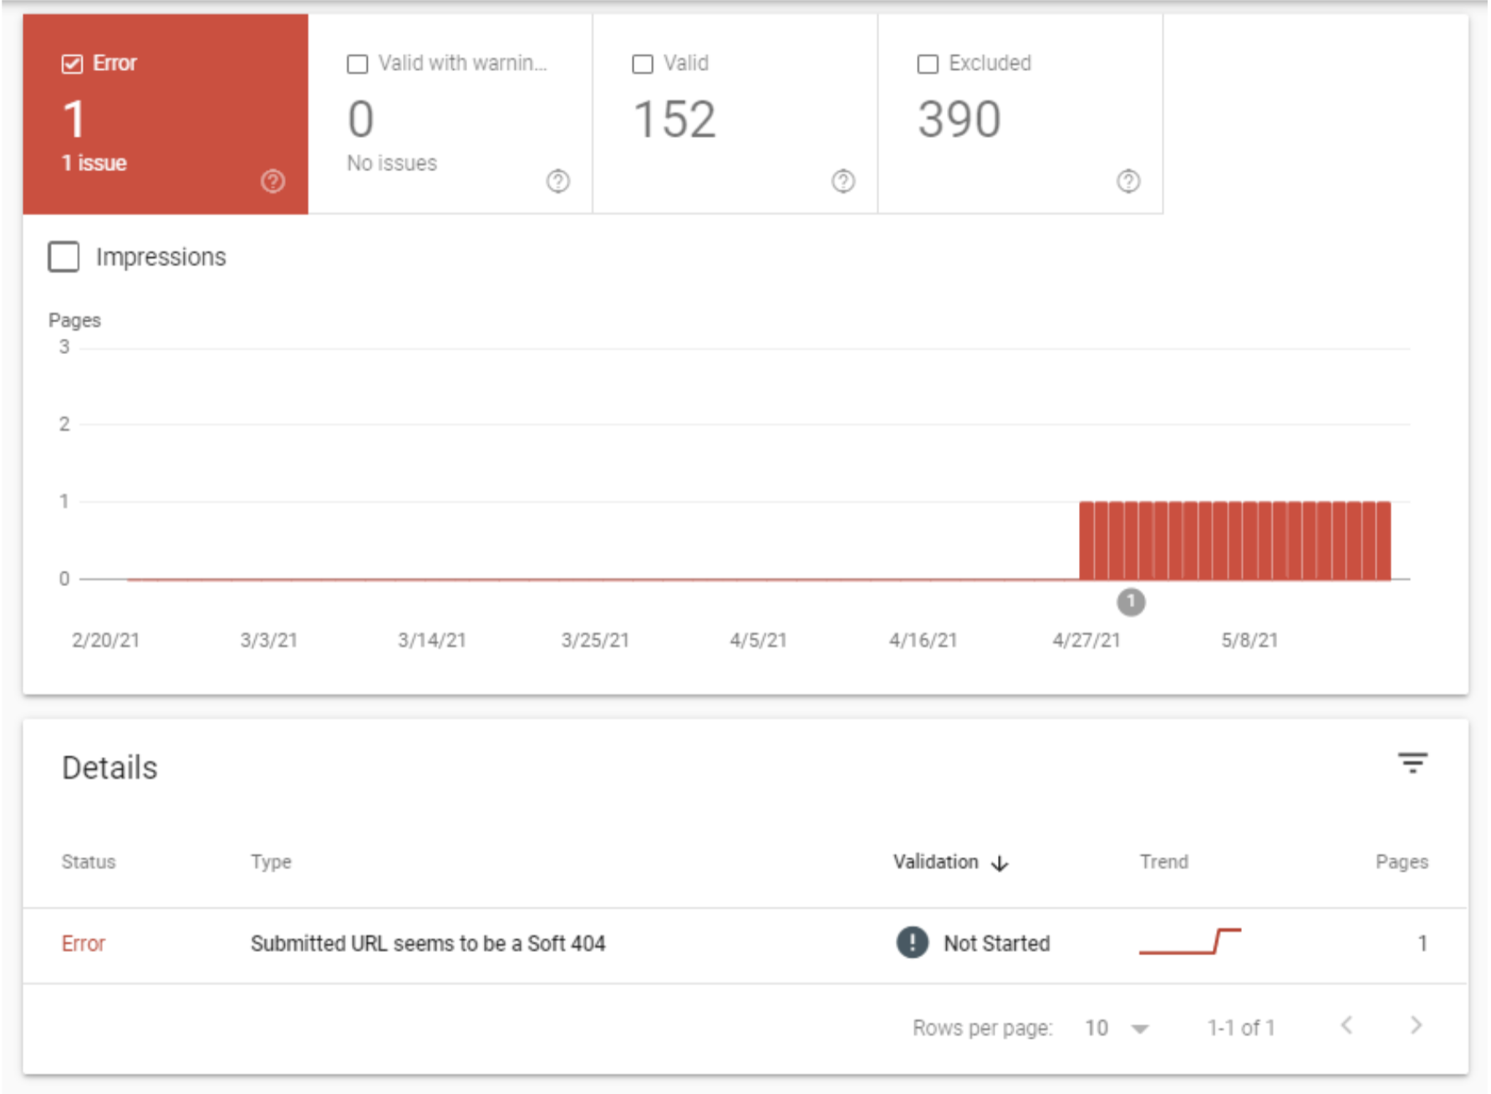Go to next page of results
This screenshot has width=1491, height=1094.
click(1415, 1026)
